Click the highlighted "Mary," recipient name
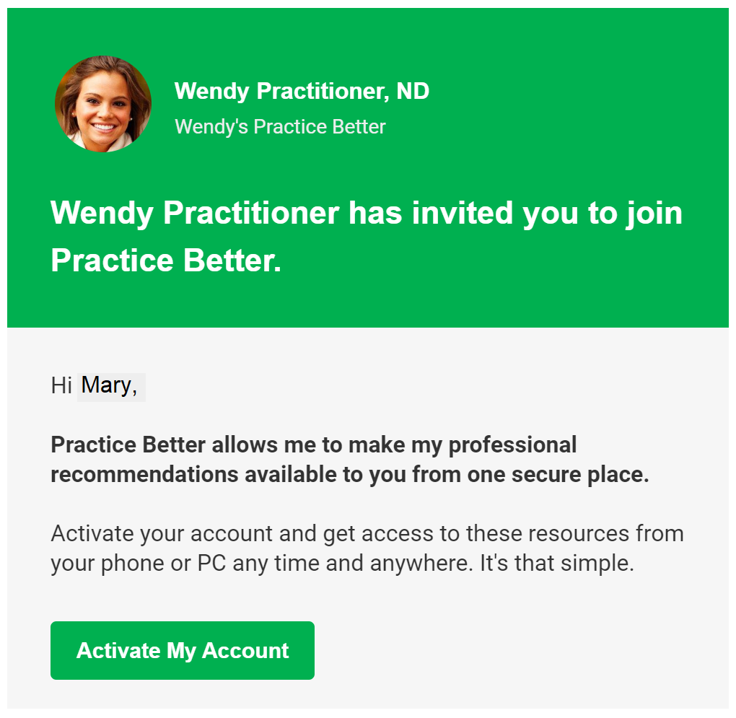This screenshot has width=736, height=718. point(111,387)
